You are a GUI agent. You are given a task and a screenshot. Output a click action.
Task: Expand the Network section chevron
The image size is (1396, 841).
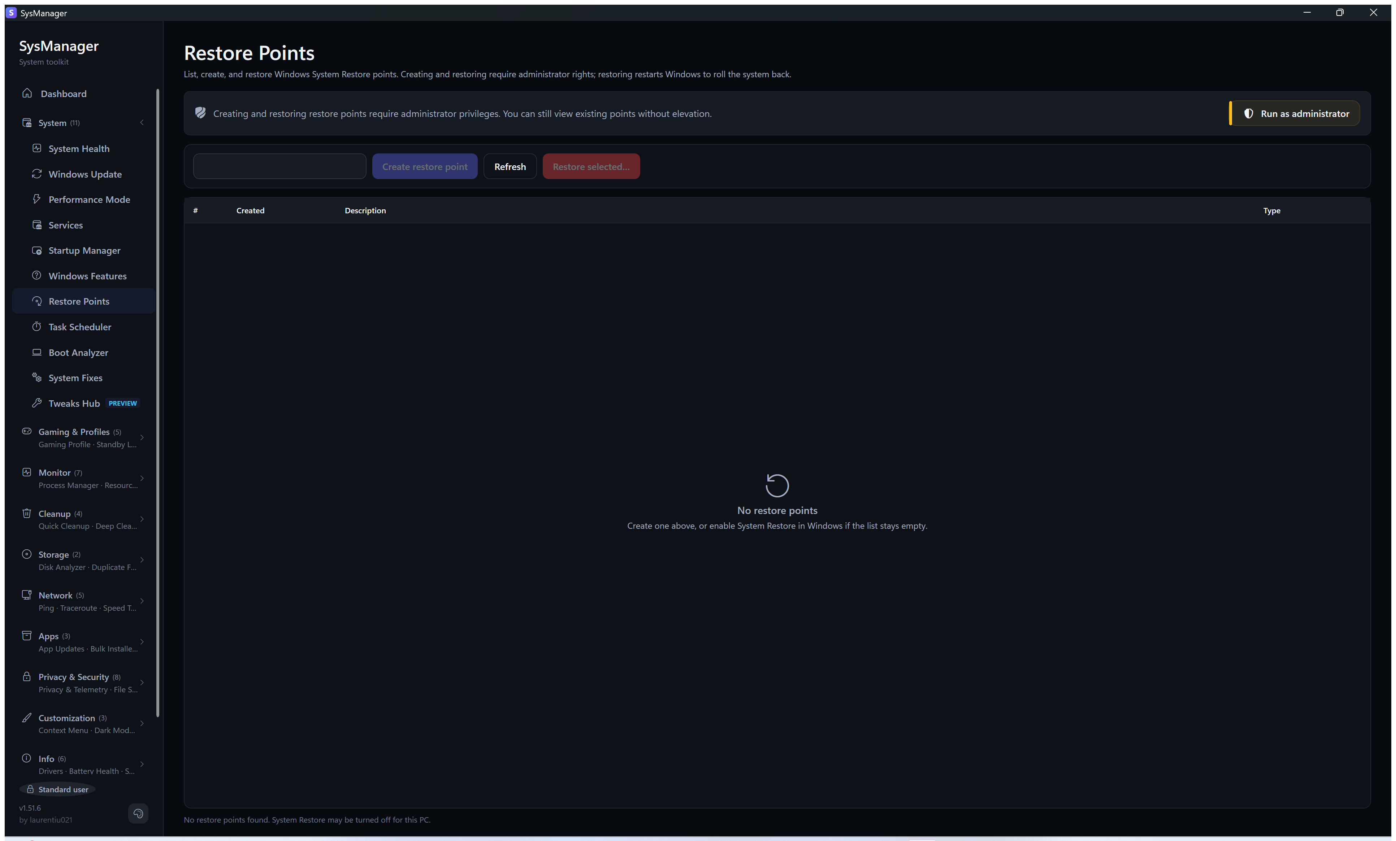pyautogui.click(x=142, y=601)
